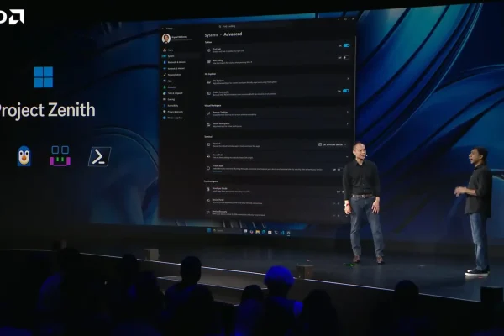Disable the Enable long paths toggle
The image size is (504, 336).
click(345, 91)
